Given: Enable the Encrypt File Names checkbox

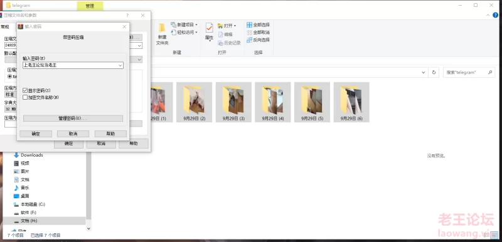Looking at the screenshot, I should tap(25, 97).
